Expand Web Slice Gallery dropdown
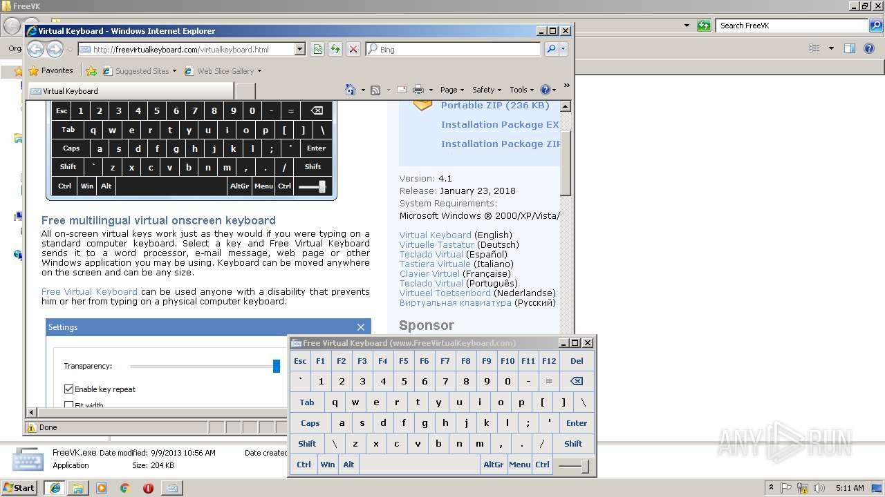Image resolution: width=885 pixels, height=497 pixels. (259, 71)
